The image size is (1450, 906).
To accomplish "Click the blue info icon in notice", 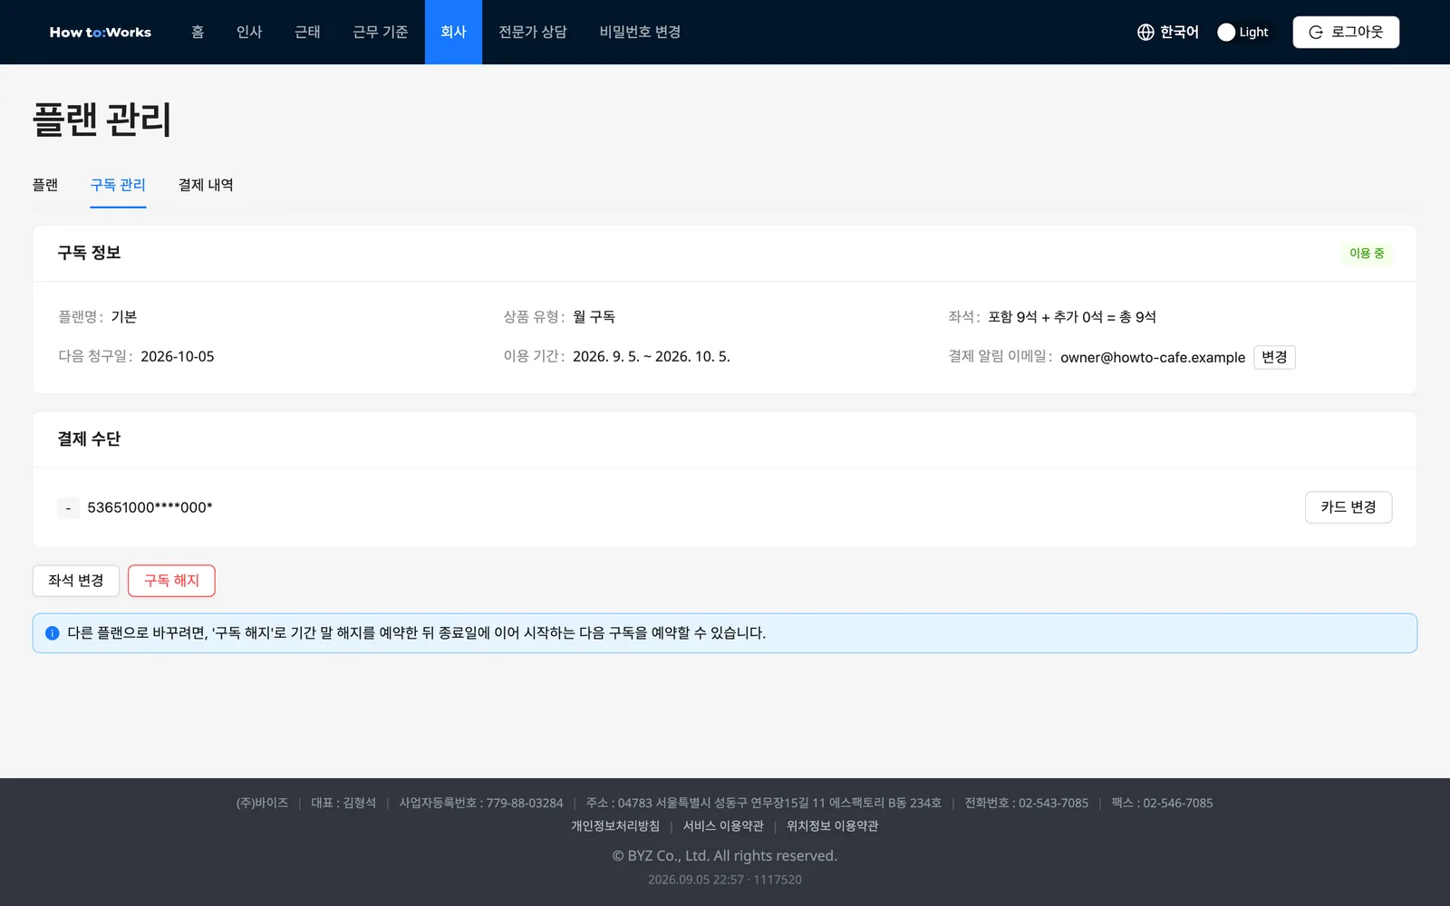I will [x=53, y=633].
